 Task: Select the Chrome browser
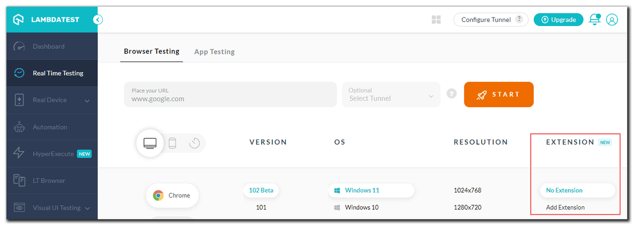tap(172, 196)
